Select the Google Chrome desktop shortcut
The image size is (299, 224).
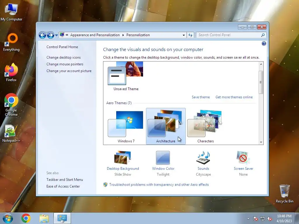coord(11,105)
